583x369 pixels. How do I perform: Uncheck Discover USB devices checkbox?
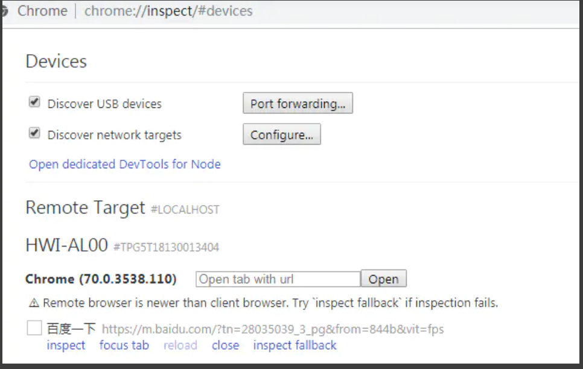point(34,102)
